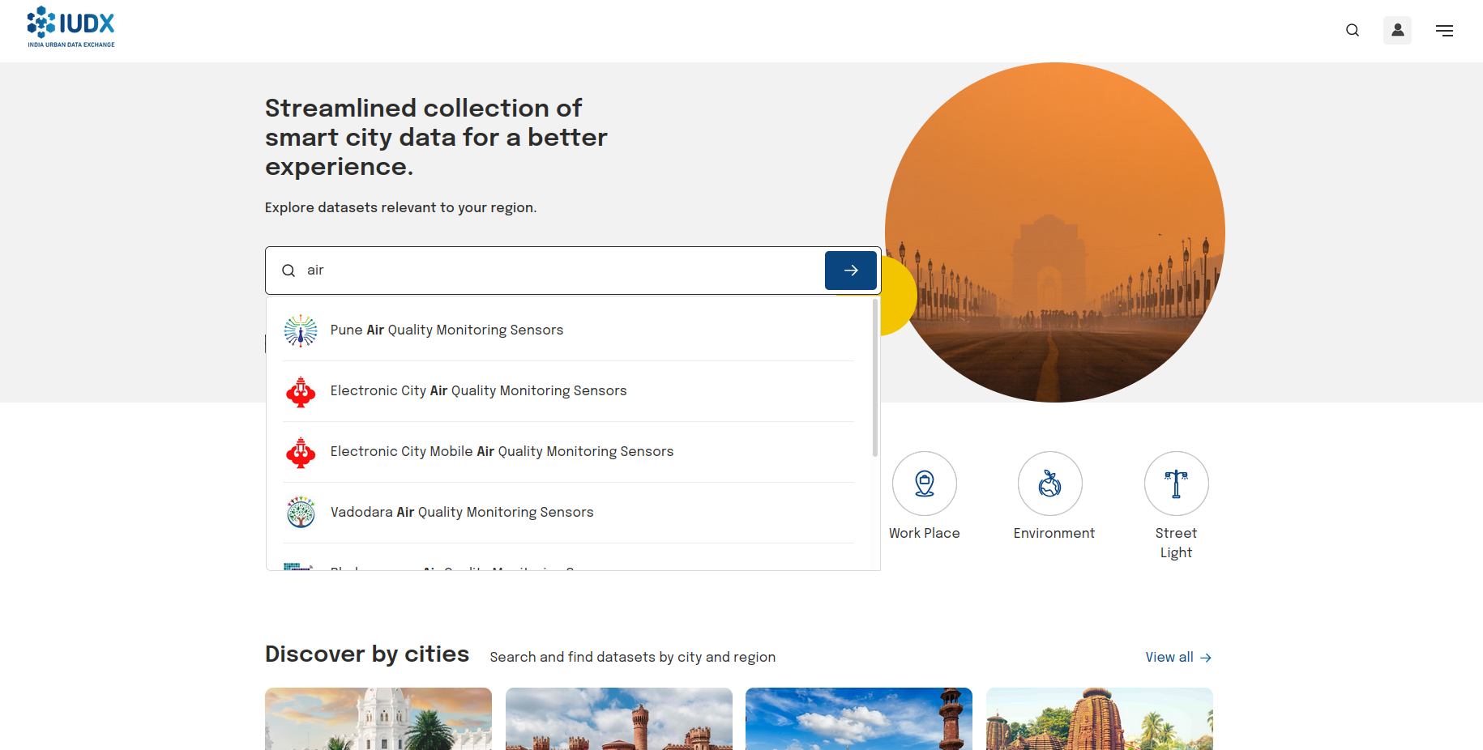Click the Vadodara tree logo icon
The width and height of the screenshot is (1483, 750).
click(x=301, y=513)
